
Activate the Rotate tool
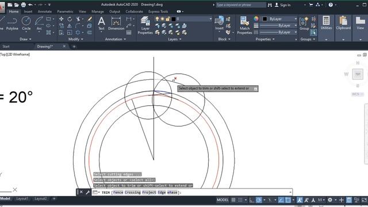point(70,19)
